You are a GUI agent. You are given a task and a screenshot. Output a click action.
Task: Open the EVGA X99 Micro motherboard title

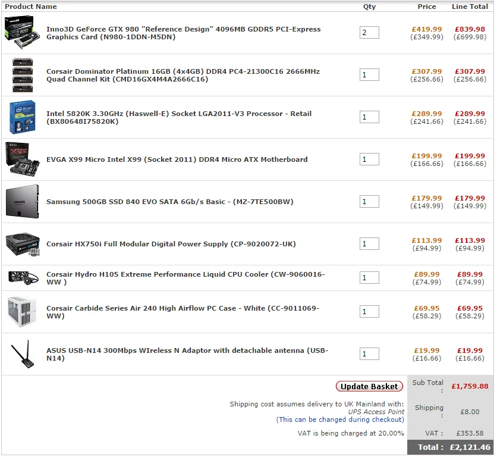click(x=177, y=159)
